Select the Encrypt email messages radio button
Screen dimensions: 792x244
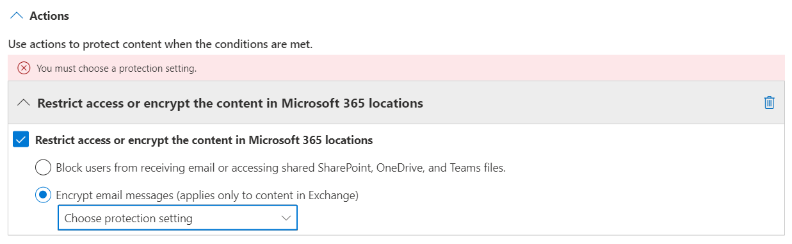tap(43, 195)
